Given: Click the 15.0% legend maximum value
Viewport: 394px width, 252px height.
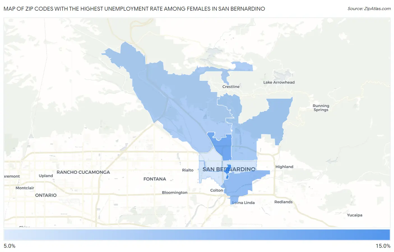Looking at the screenshot, I should (383, 246).
